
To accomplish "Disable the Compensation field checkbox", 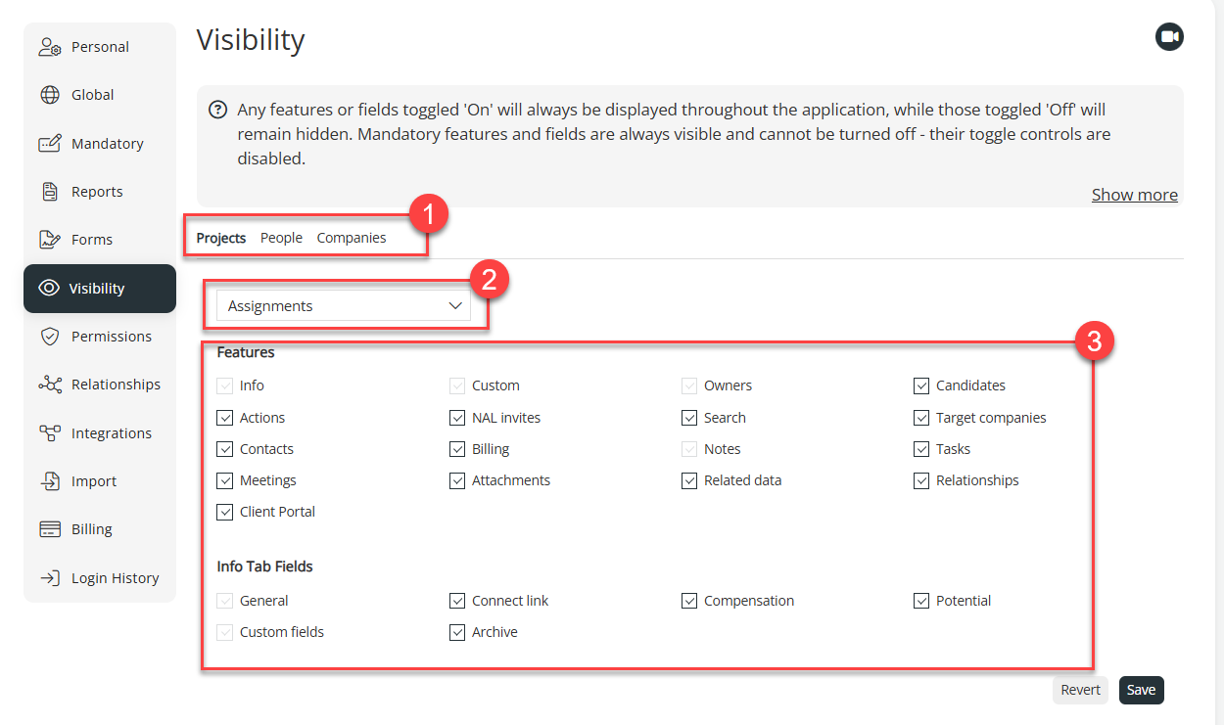I will [689, 601].
